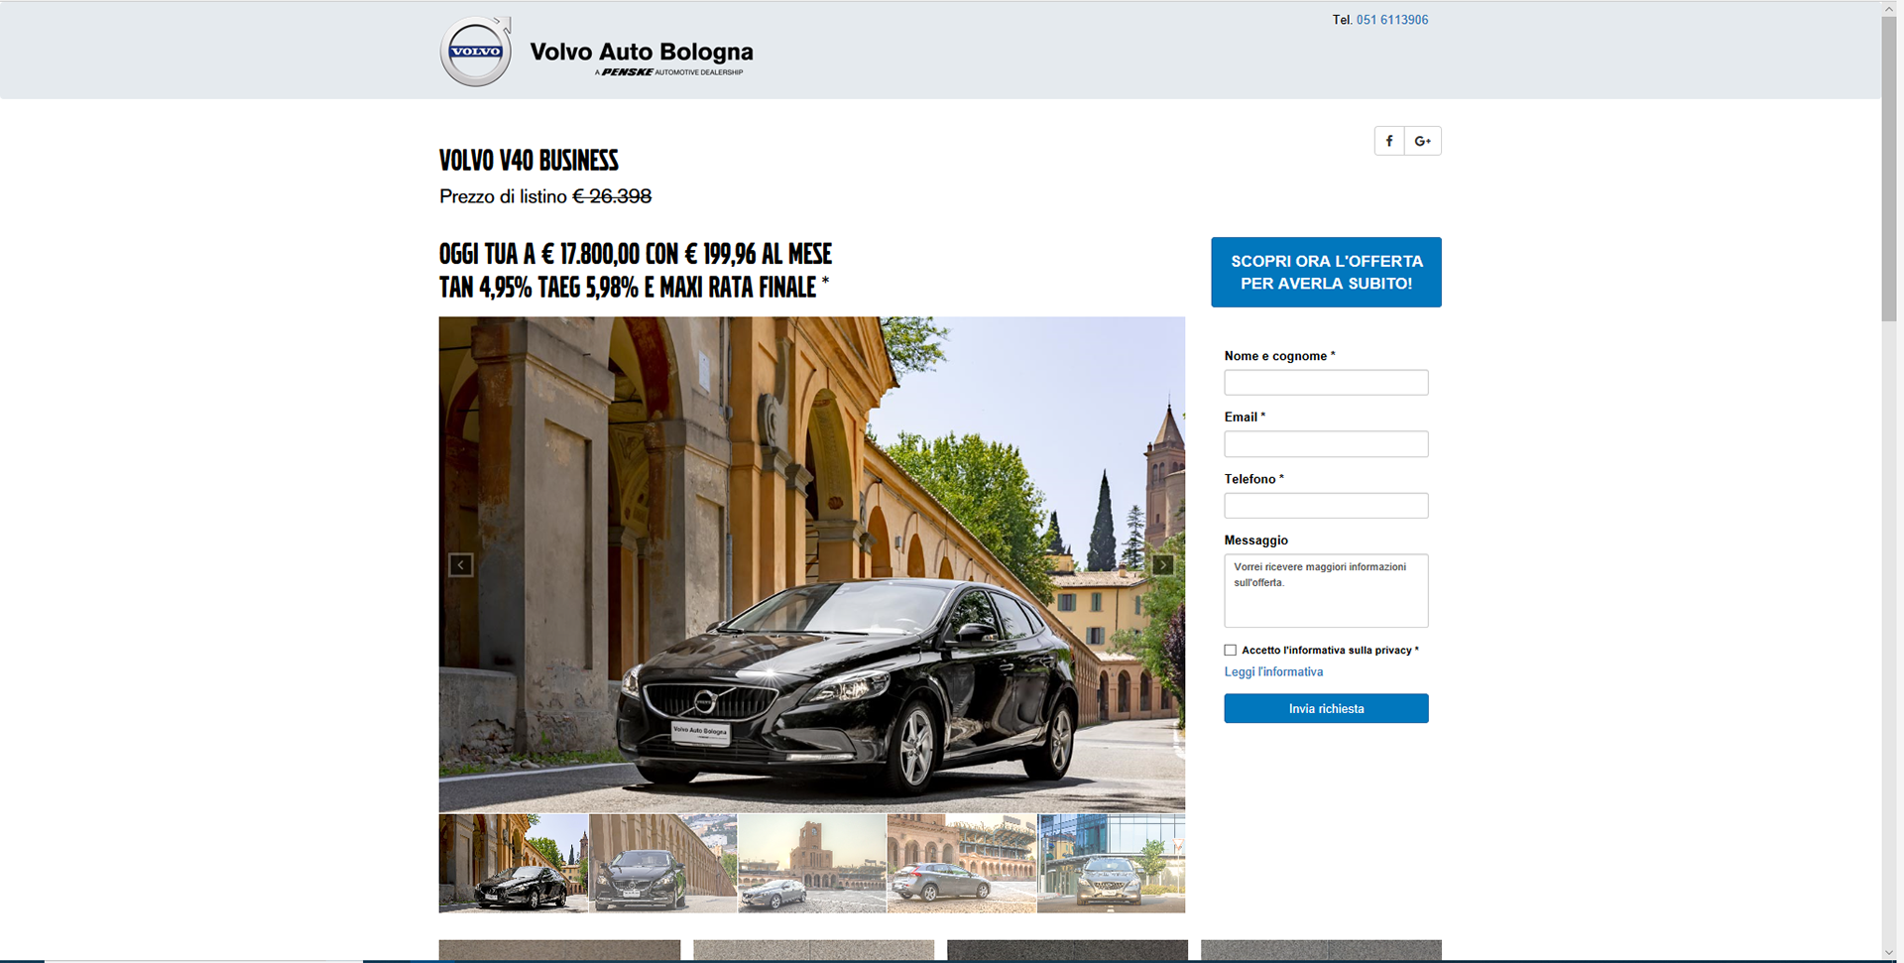Select the struck-through price € 26.398
This screenshot has height=963, width=1904.
pos(612,196)
